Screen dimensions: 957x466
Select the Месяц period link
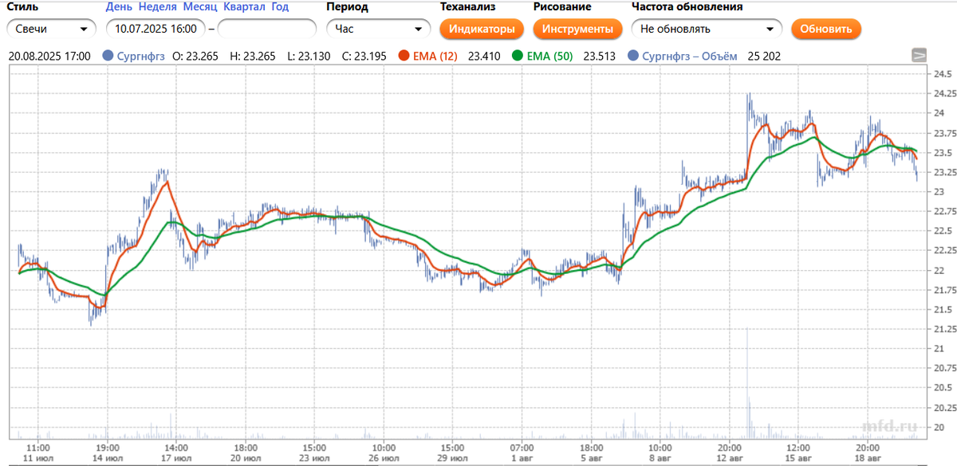tap(199, 7)
